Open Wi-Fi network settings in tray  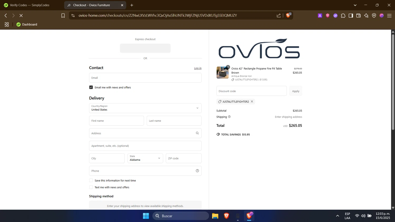(357, 216)
